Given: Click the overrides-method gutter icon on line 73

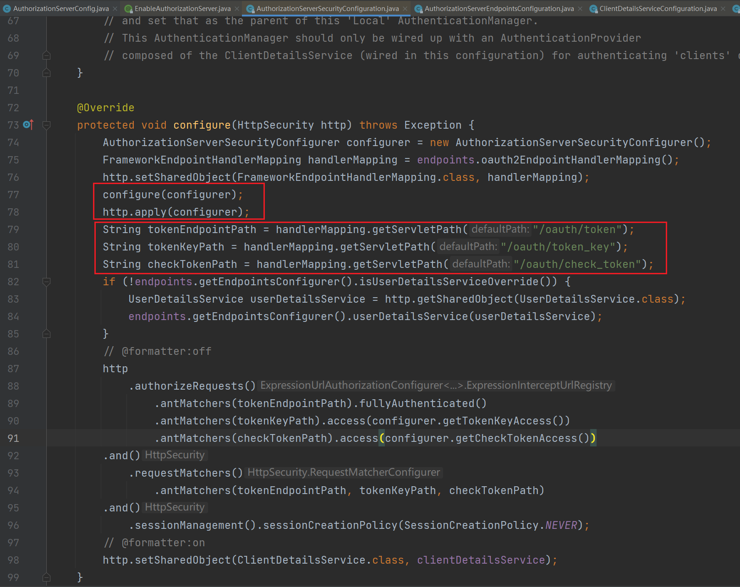Looking at the screenshot, I should 28,125.
